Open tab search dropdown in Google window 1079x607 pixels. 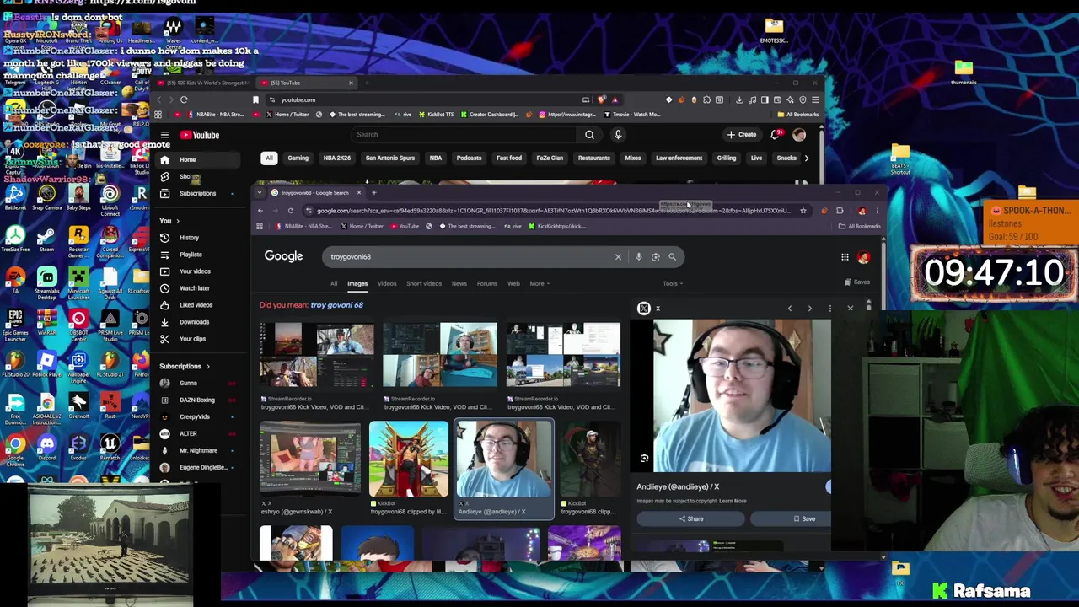(260, 193)
